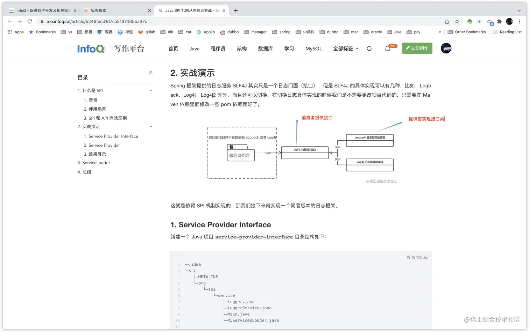
Task: Open the Apps grid shortcut
Action: pyautogui.click(x=15, y=32)
